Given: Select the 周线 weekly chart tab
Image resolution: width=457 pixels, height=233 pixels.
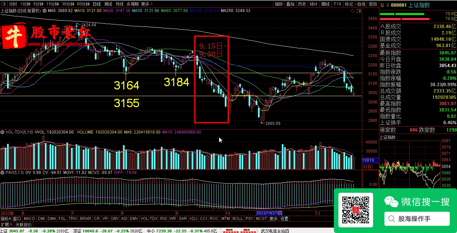Looking at the screenshot, I should [x=108, y=4].
